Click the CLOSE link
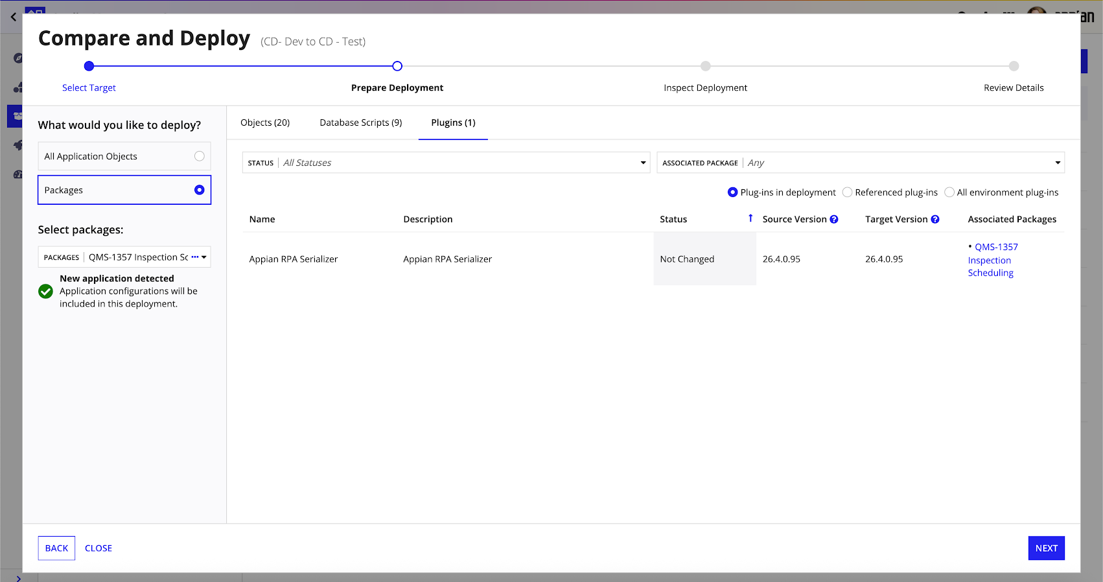Viewport: 1103px width, 582px height. pos(99,548)
